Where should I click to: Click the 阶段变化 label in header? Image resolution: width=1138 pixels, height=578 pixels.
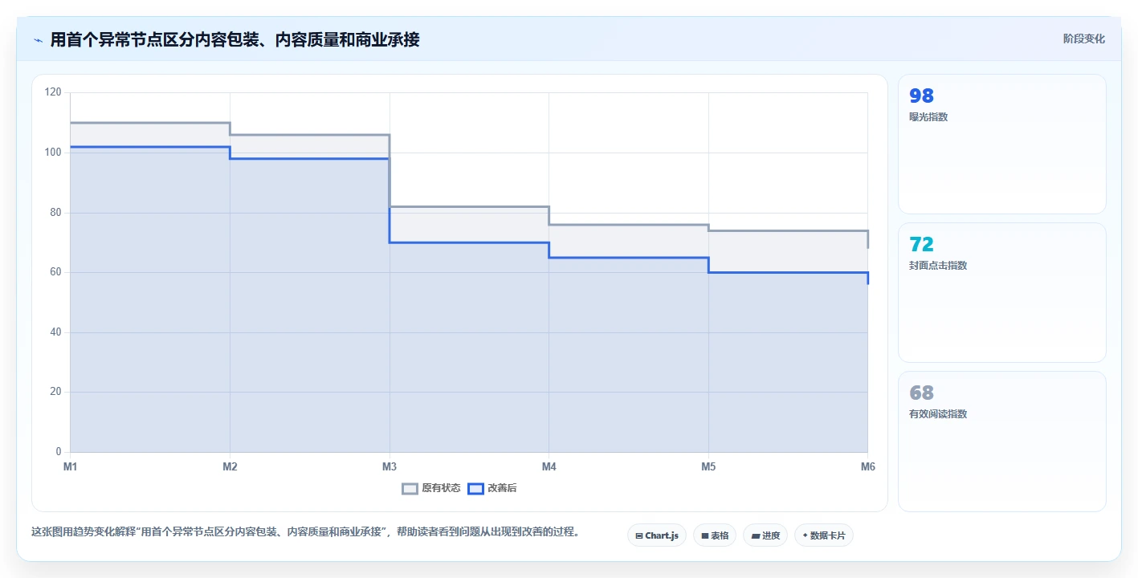(1083, 39)
